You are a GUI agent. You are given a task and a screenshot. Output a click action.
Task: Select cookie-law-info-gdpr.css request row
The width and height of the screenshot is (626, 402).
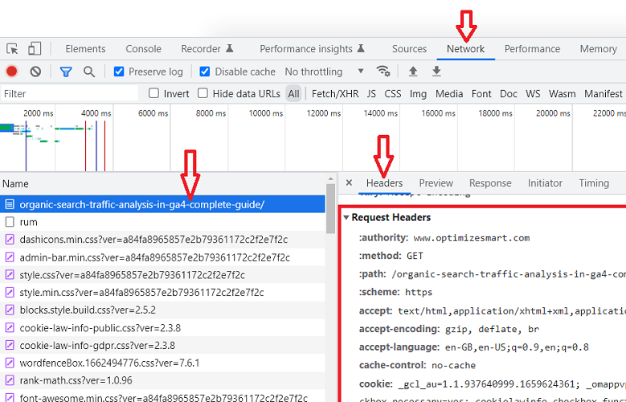pos(162,345)
